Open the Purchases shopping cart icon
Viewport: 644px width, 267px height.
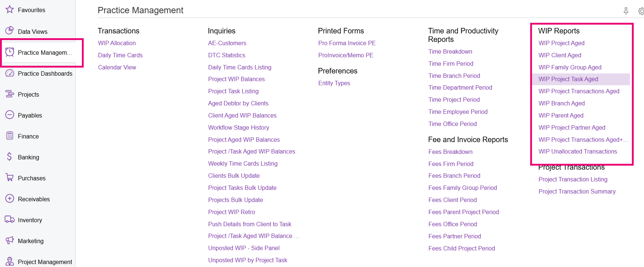click(10, 178)
